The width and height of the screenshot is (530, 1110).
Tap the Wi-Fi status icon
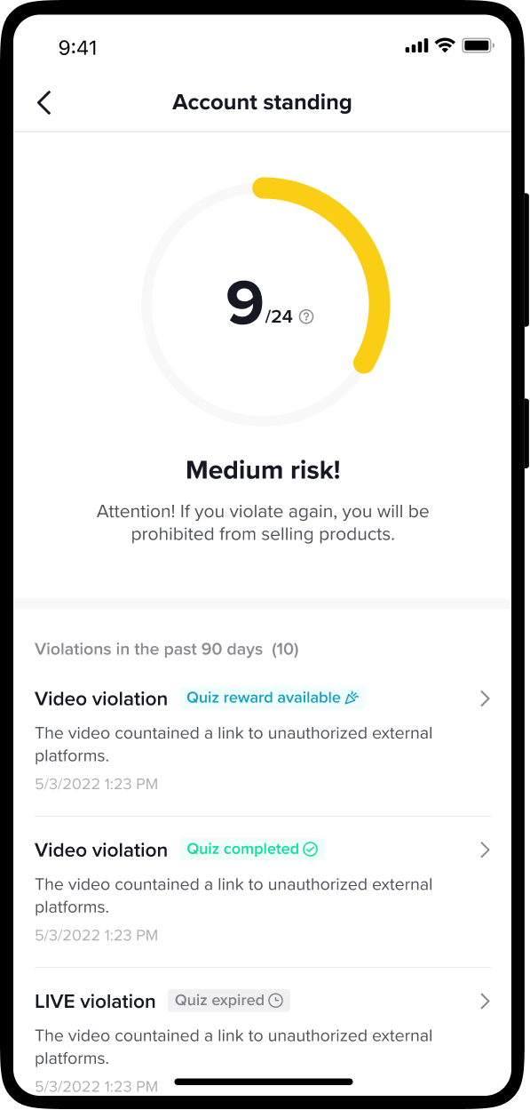[445, 45]
